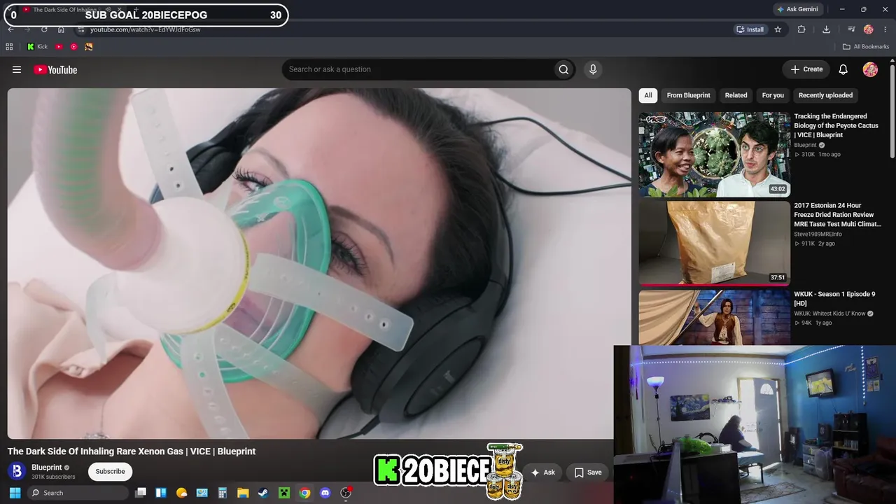Open the WKUK Season 1 Episode 9 thumbnail
The image size is (896, 504).
click(714, 317)
